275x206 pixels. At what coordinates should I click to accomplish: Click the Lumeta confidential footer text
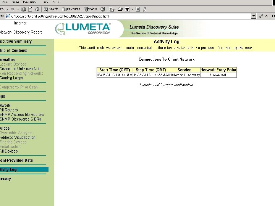point(167,85)
